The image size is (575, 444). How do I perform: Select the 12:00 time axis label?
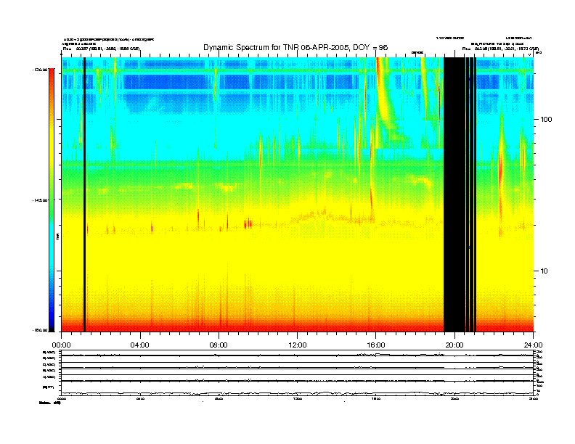tap(297, 345)
